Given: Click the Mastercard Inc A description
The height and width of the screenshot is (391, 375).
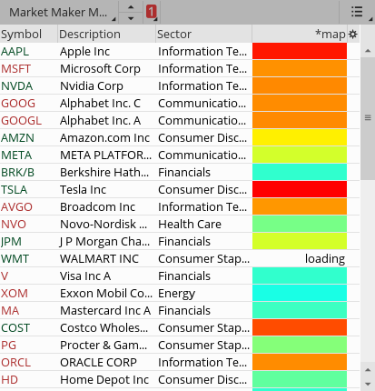Looking at the screenshot, I should (x=105, y=311).
